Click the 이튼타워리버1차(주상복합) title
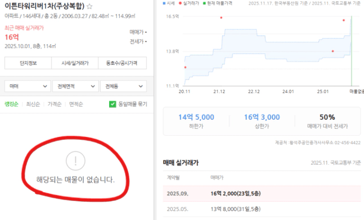364x220 pixels. click(45, 6)
